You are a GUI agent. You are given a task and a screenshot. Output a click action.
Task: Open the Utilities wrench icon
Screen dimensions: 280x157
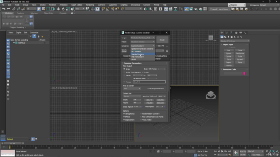click(245, 33)
